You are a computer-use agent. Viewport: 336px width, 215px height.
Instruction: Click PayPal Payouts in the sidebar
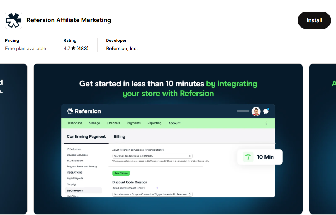75,179
